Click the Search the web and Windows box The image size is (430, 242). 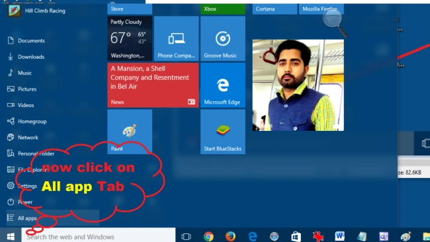[99, 236]
